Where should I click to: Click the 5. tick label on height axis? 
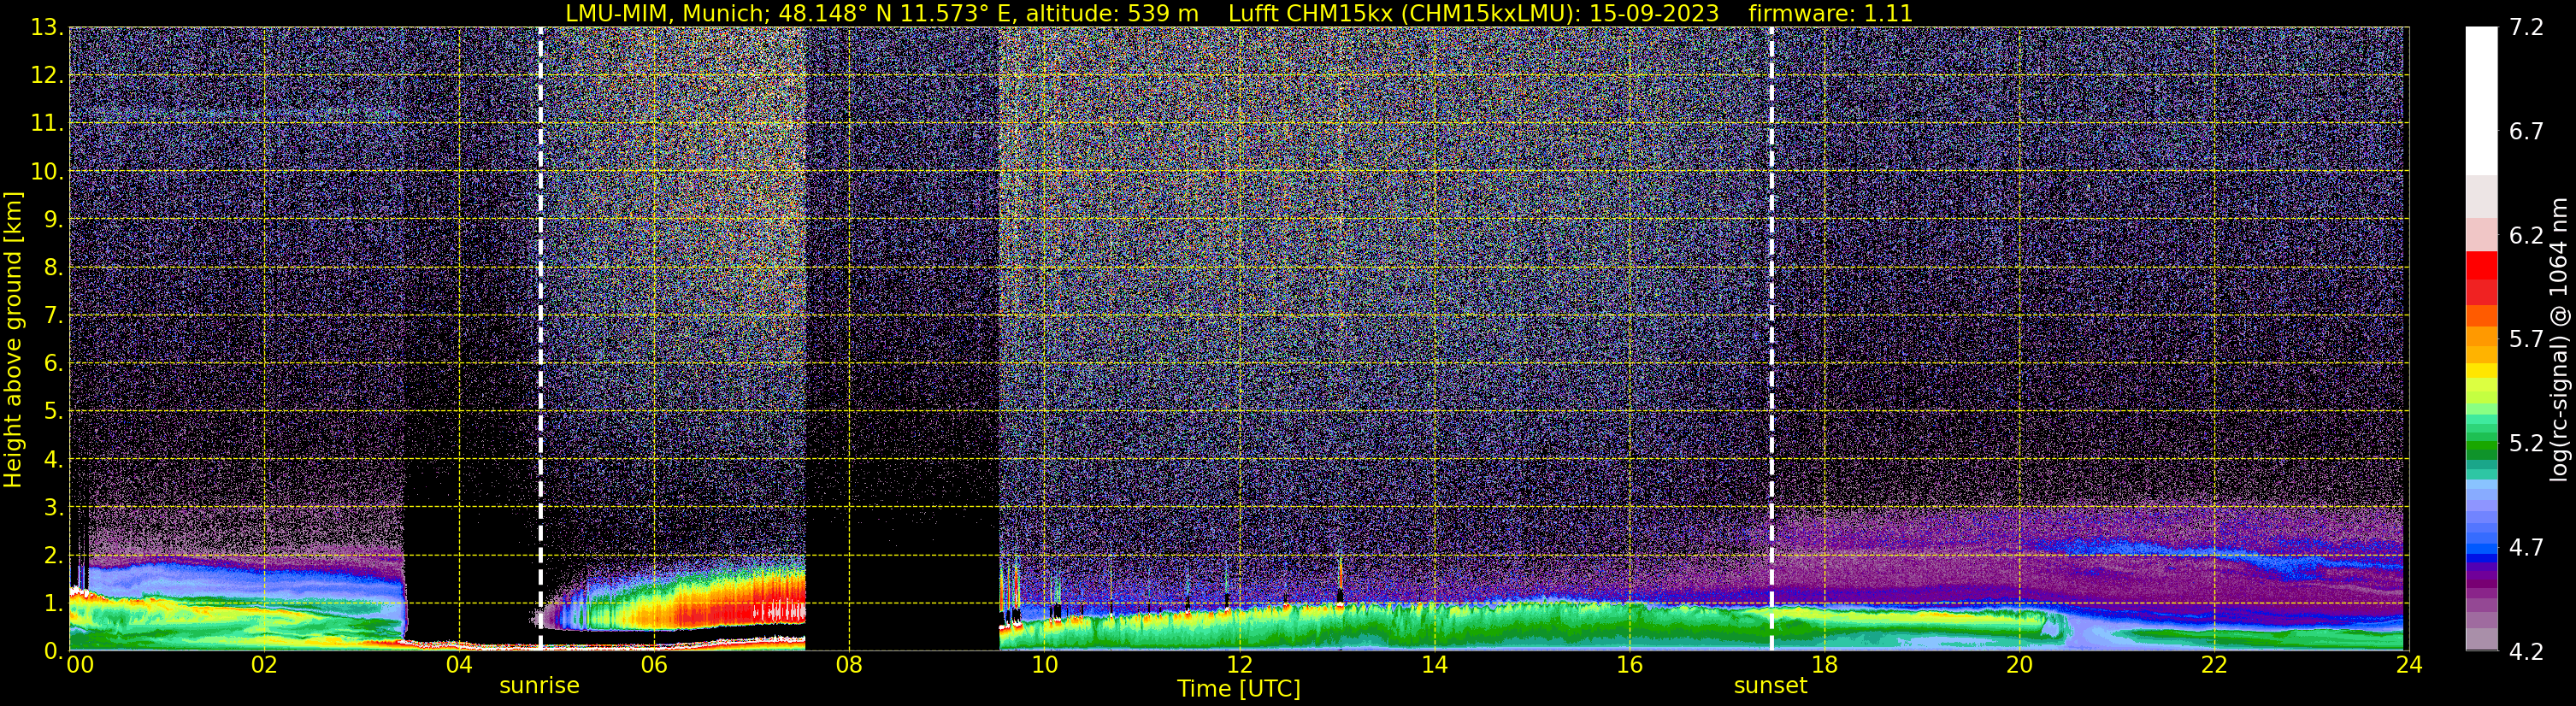[x=54, y=411]
